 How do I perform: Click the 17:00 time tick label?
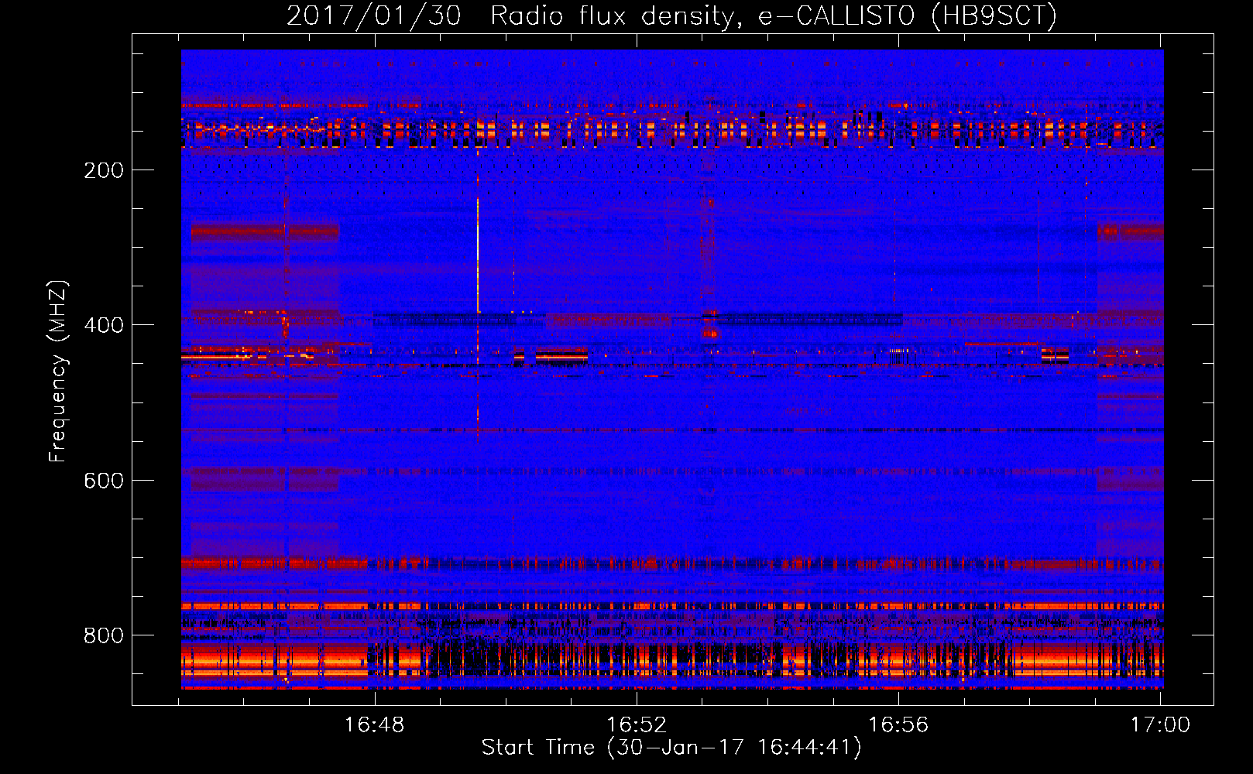[1160, 724]
